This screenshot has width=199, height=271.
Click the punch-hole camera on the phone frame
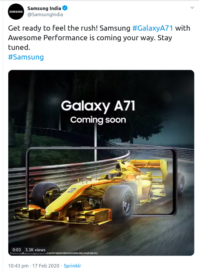[32, 182]
